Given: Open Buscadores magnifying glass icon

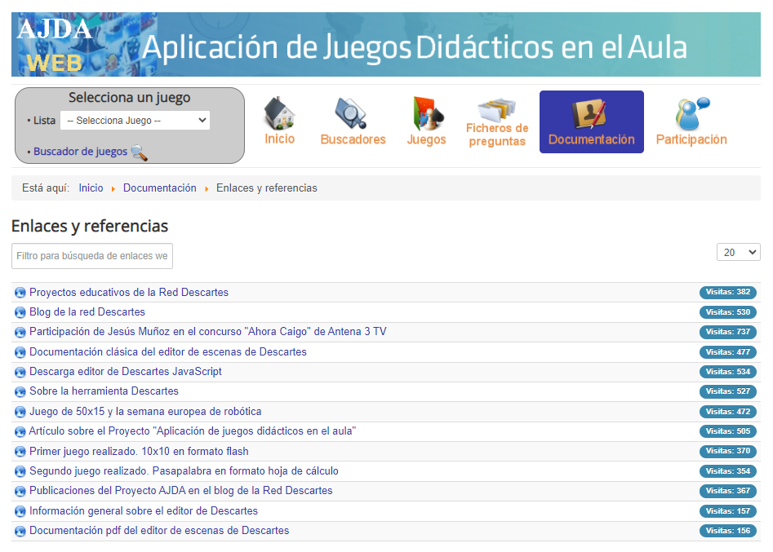Looking at the screenshot, I should 352,113.
